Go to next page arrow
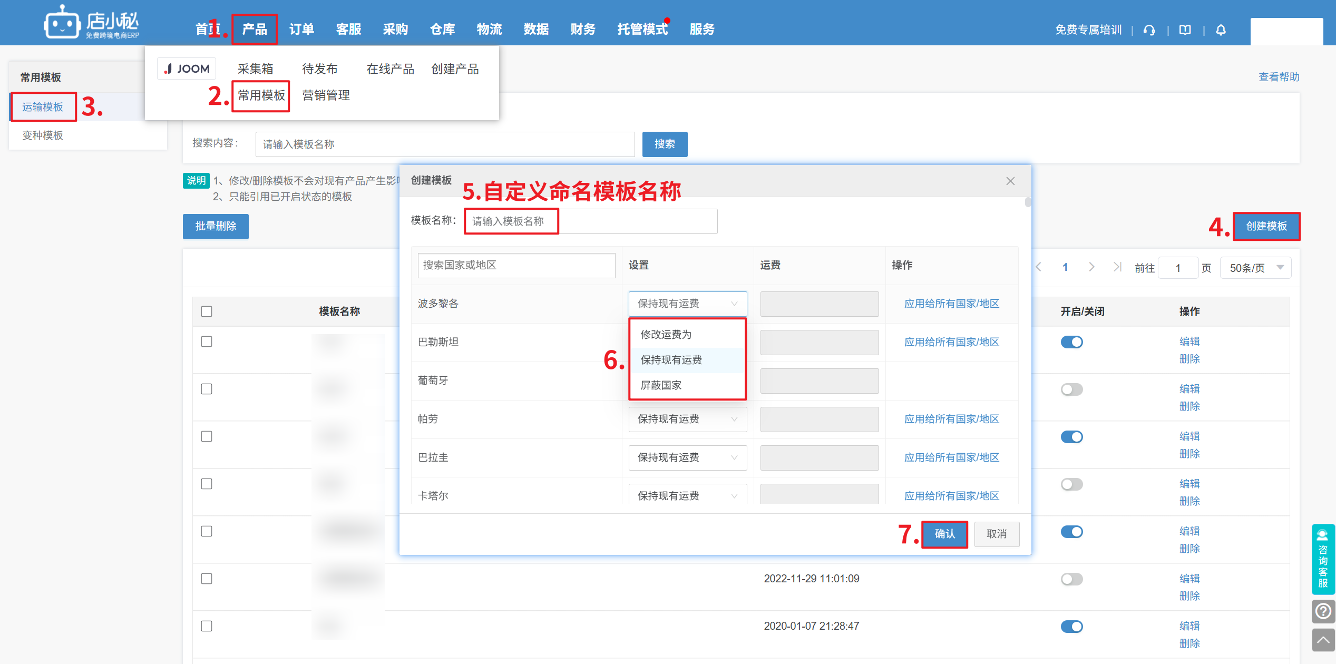This screenshot has width=1336, height=664. [1091, 267]
